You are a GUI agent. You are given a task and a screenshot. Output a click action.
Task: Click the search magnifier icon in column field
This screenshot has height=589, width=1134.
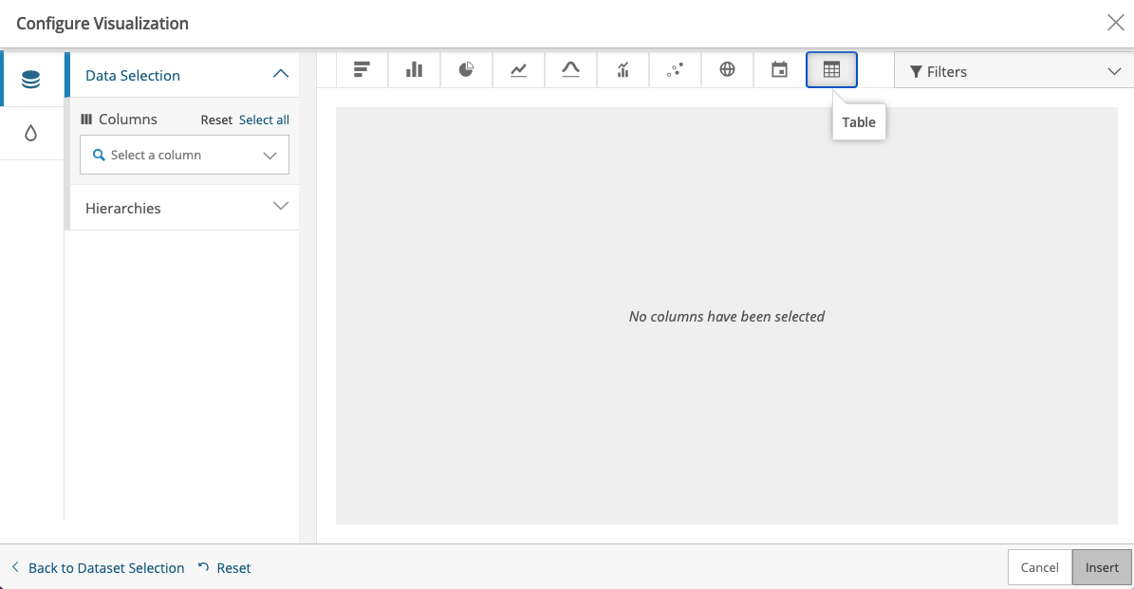pos(99,155)
